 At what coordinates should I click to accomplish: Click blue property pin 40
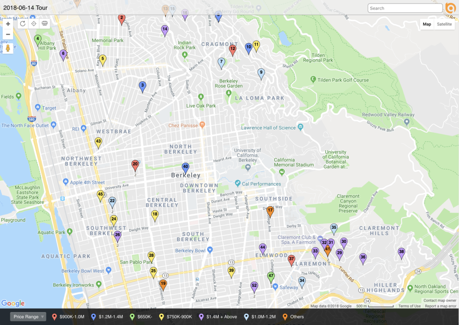tap(185, 168)
